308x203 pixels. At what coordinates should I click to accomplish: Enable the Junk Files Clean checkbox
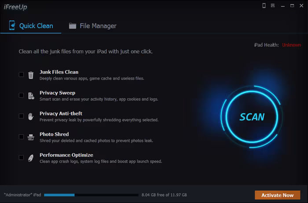(21, 75)
